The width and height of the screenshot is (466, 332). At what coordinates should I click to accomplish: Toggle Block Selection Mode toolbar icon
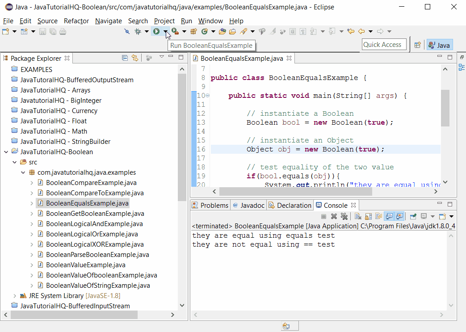(293, 31)
